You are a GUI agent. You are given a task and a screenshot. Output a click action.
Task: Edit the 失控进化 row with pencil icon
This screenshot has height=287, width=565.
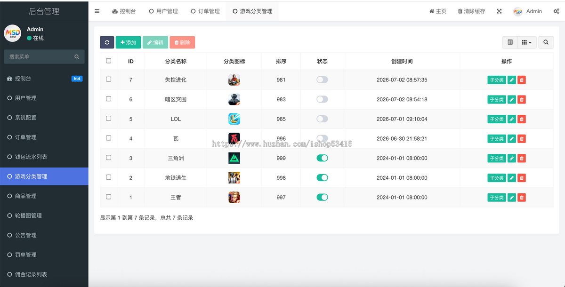(x=511, y=80)
